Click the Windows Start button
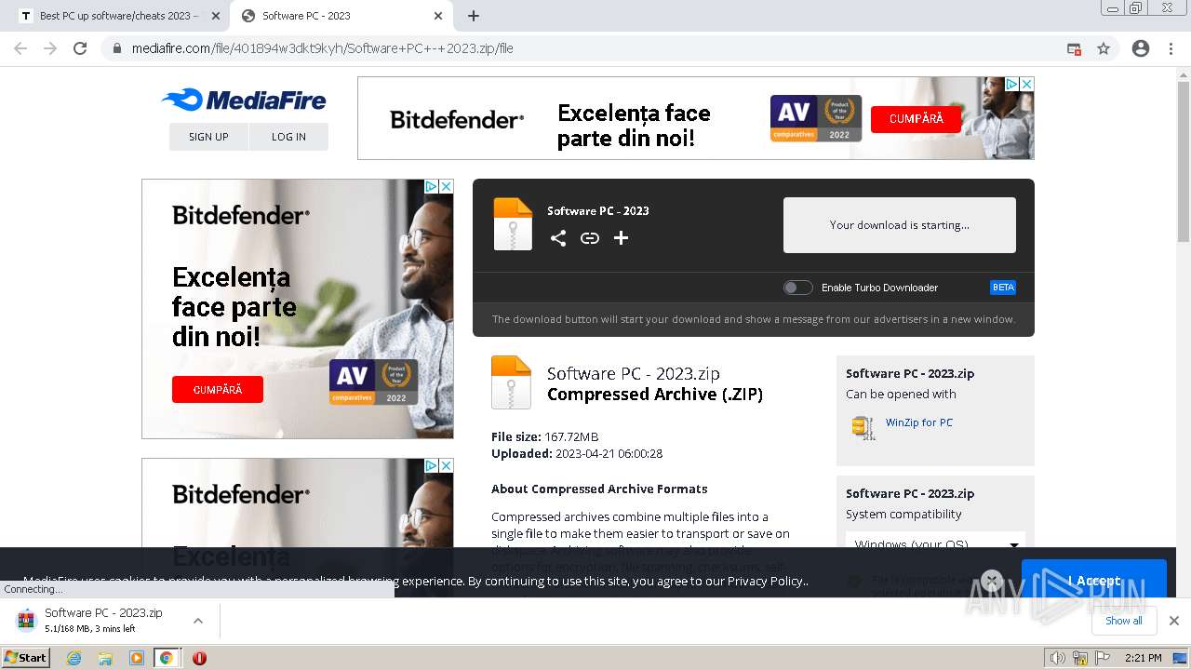1191x670 pixels. [x=26, y=658]
